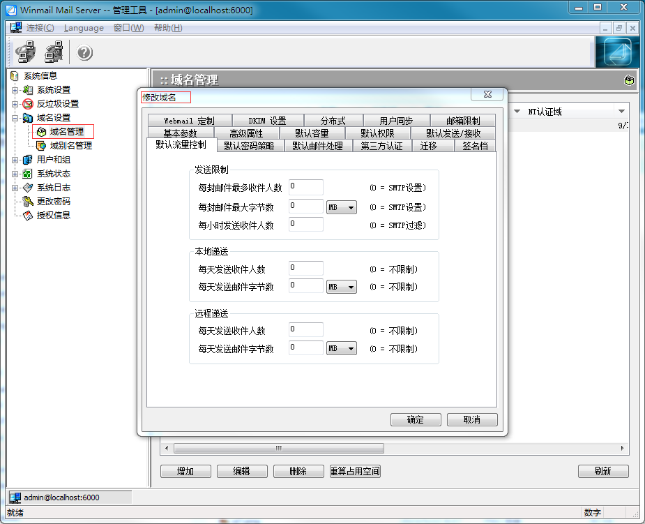
Task: Collapse the 域名设置 tree node
Action: click(x=15, y=118)
